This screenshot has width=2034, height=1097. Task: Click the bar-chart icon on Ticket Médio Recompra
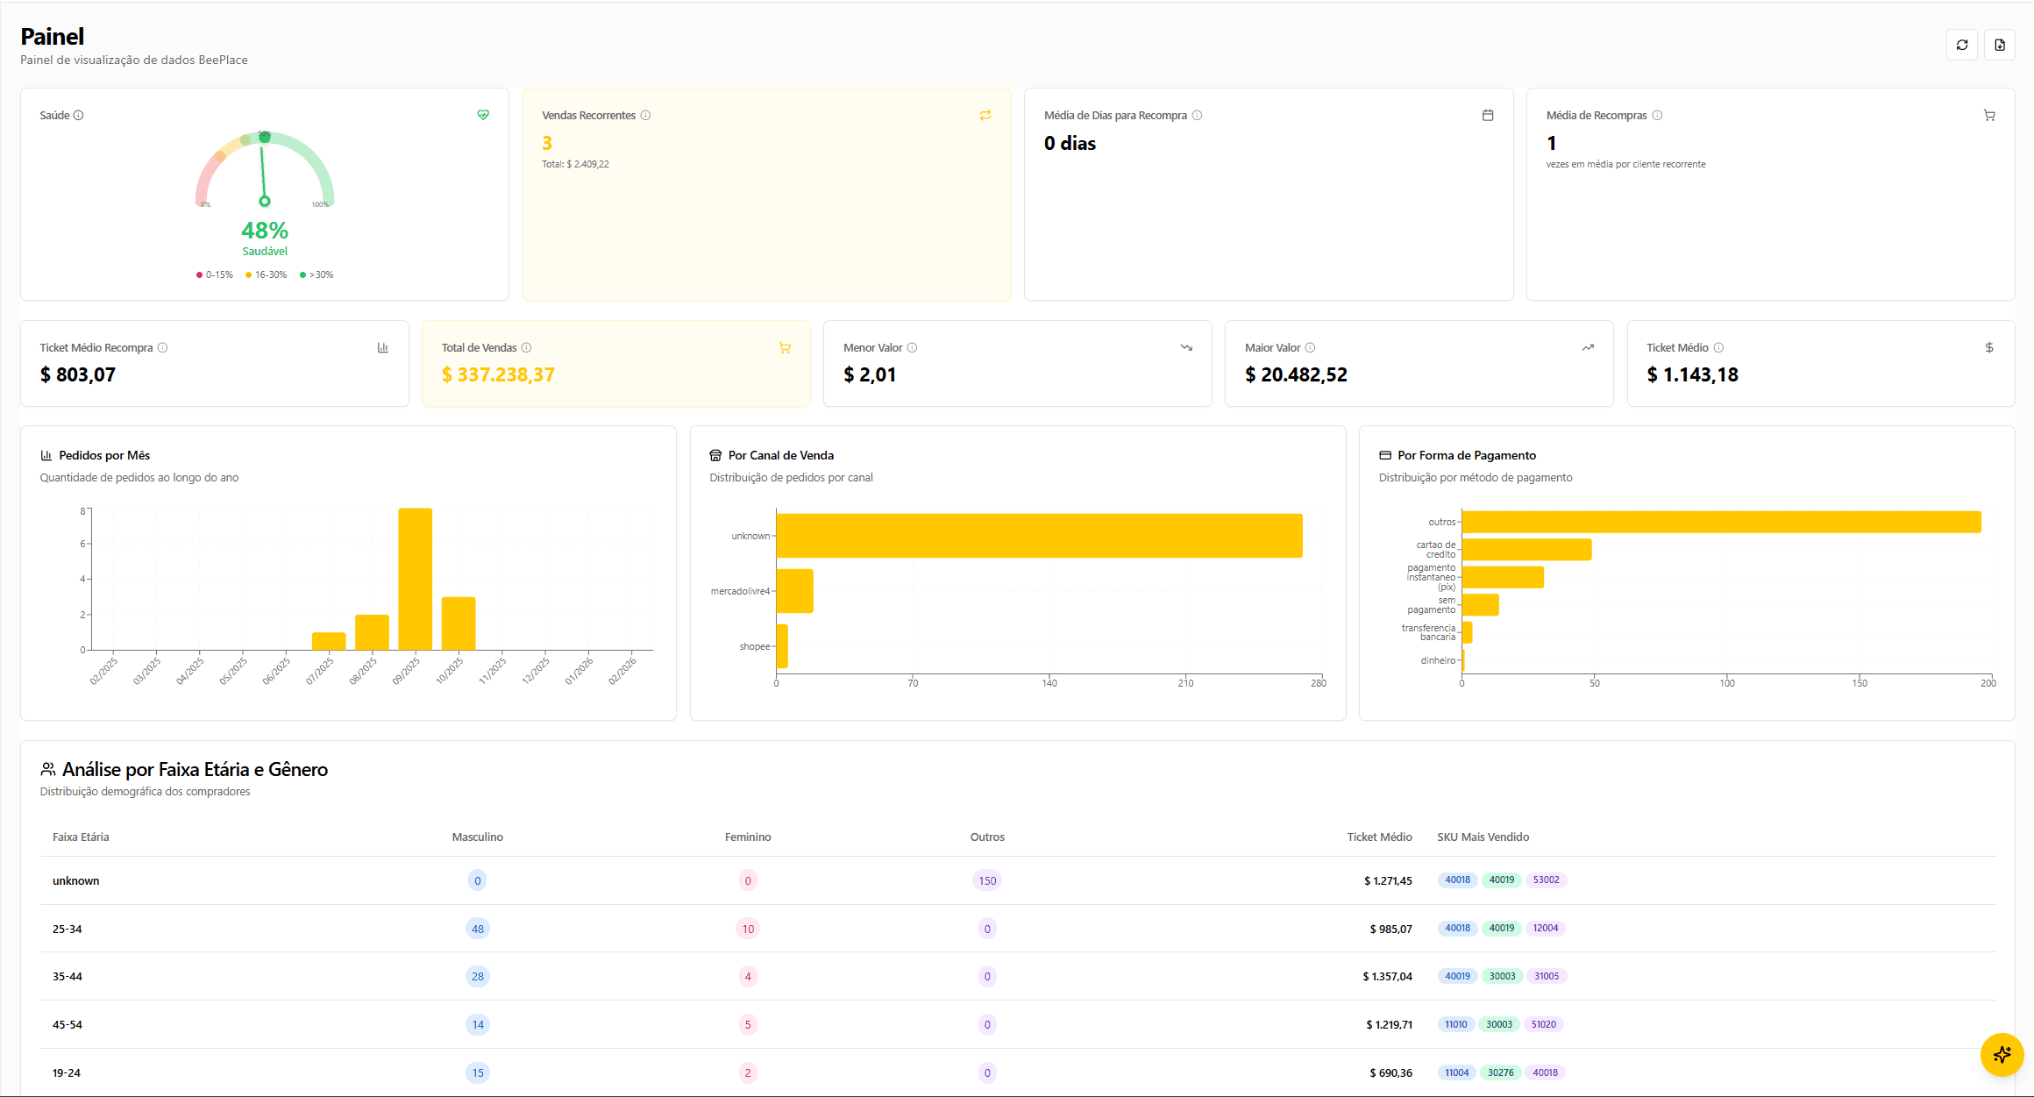(x=383, y=347)
